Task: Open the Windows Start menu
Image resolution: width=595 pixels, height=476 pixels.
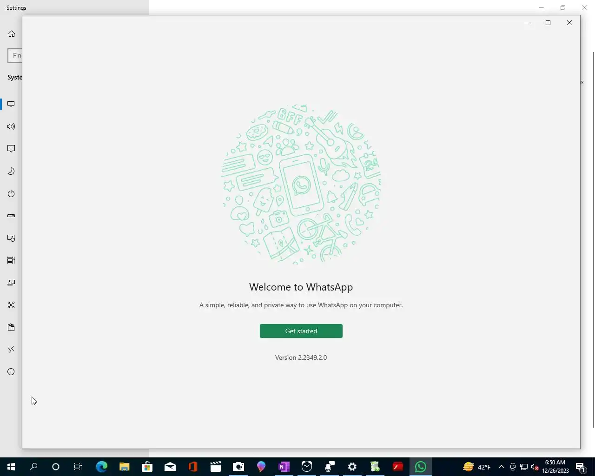Action: point(11,467)
